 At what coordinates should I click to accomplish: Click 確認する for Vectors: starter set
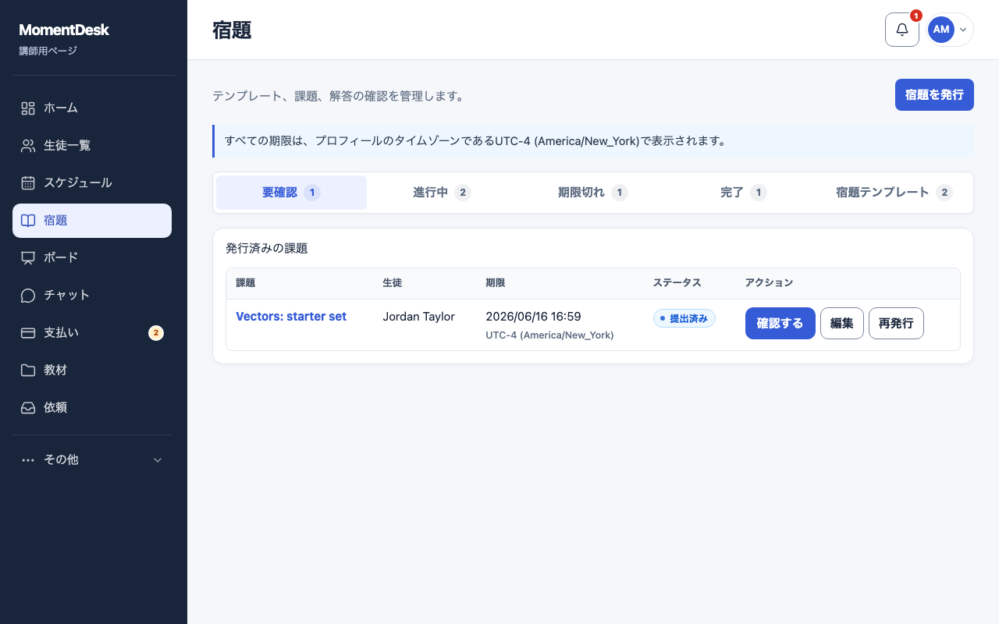780,324
